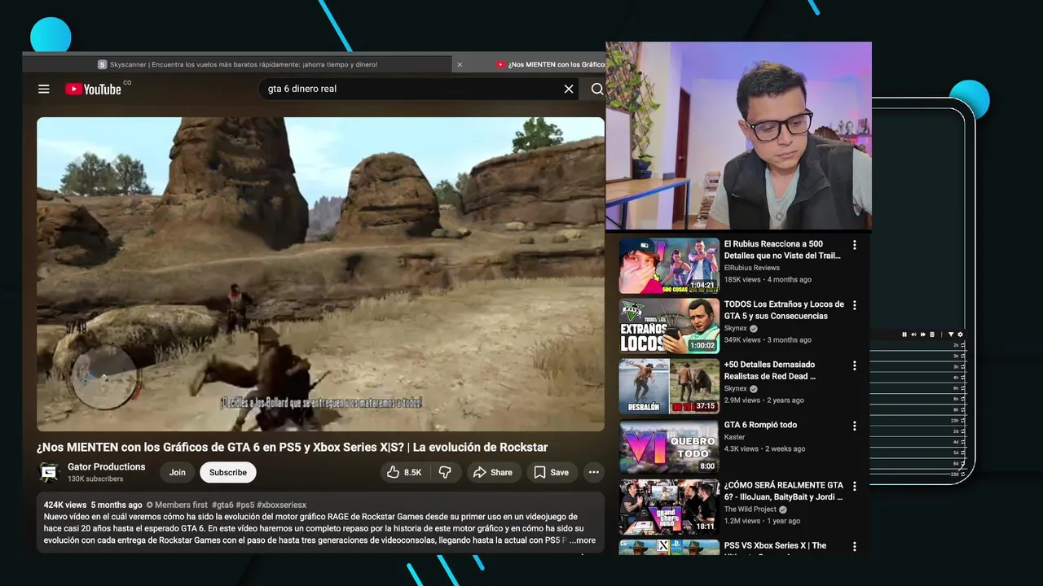This screenshot has width=1043, height=586.
Task: Open the three-dot more actions under the video
Action: point(594,472)
